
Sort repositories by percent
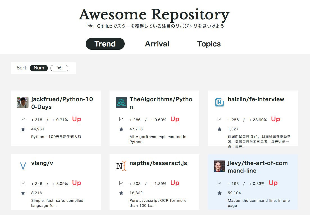tap(59, 68)
